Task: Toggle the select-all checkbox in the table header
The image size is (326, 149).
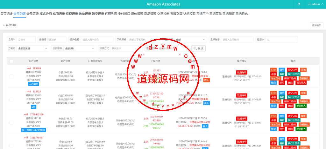Action: (x=11, y=61)
